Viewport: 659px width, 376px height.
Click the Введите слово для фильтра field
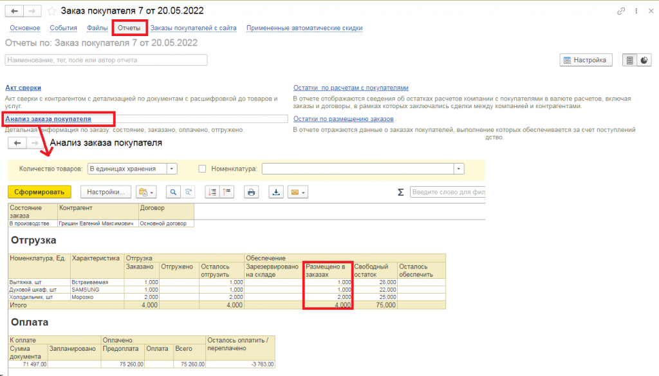448,193
